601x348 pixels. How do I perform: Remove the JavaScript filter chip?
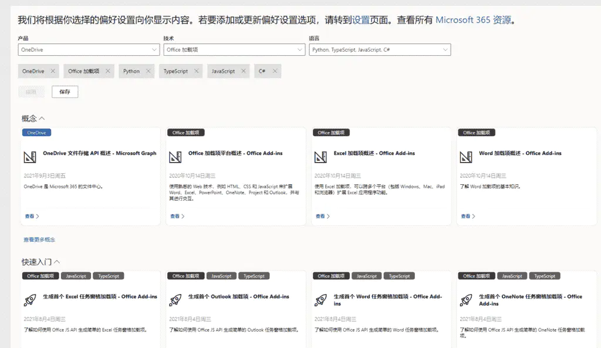tap(244, 71)
